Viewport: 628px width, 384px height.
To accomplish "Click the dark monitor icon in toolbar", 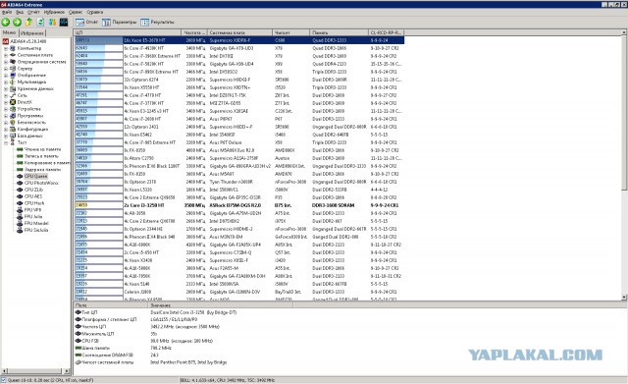I will [x=64, y=22].
